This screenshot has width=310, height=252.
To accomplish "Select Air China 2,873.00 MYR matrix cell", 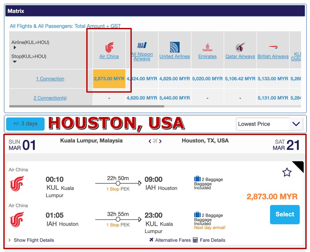I will [x=109, y=79].
